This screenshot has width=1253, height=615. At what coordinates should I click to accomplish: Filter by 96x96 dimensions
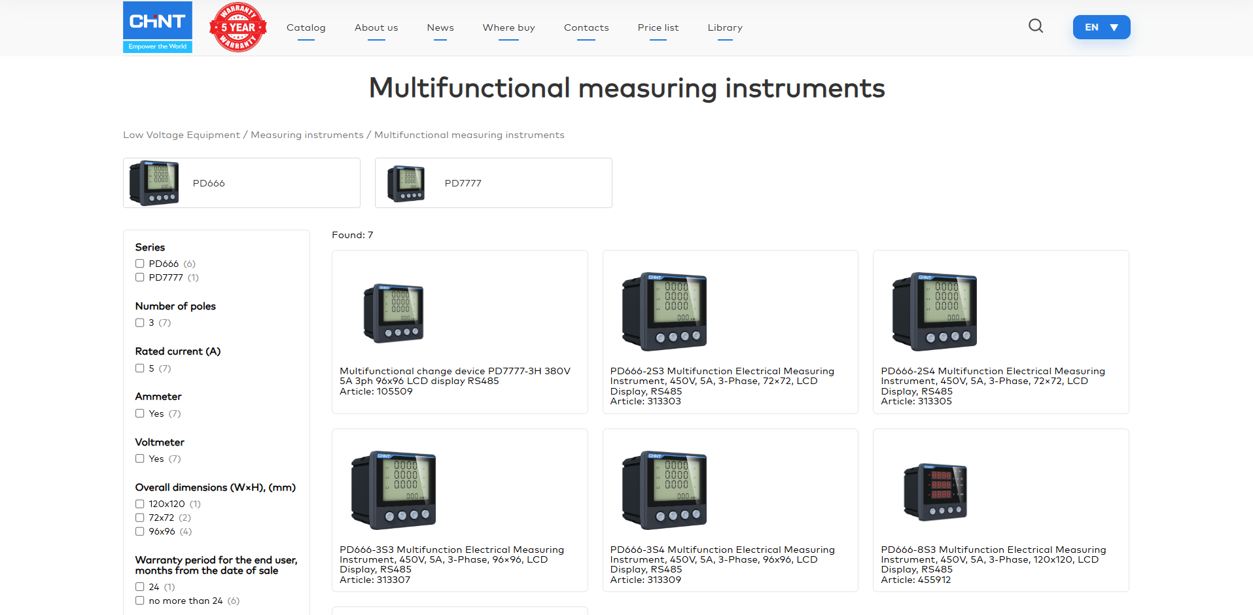click(x=140, y=531)
